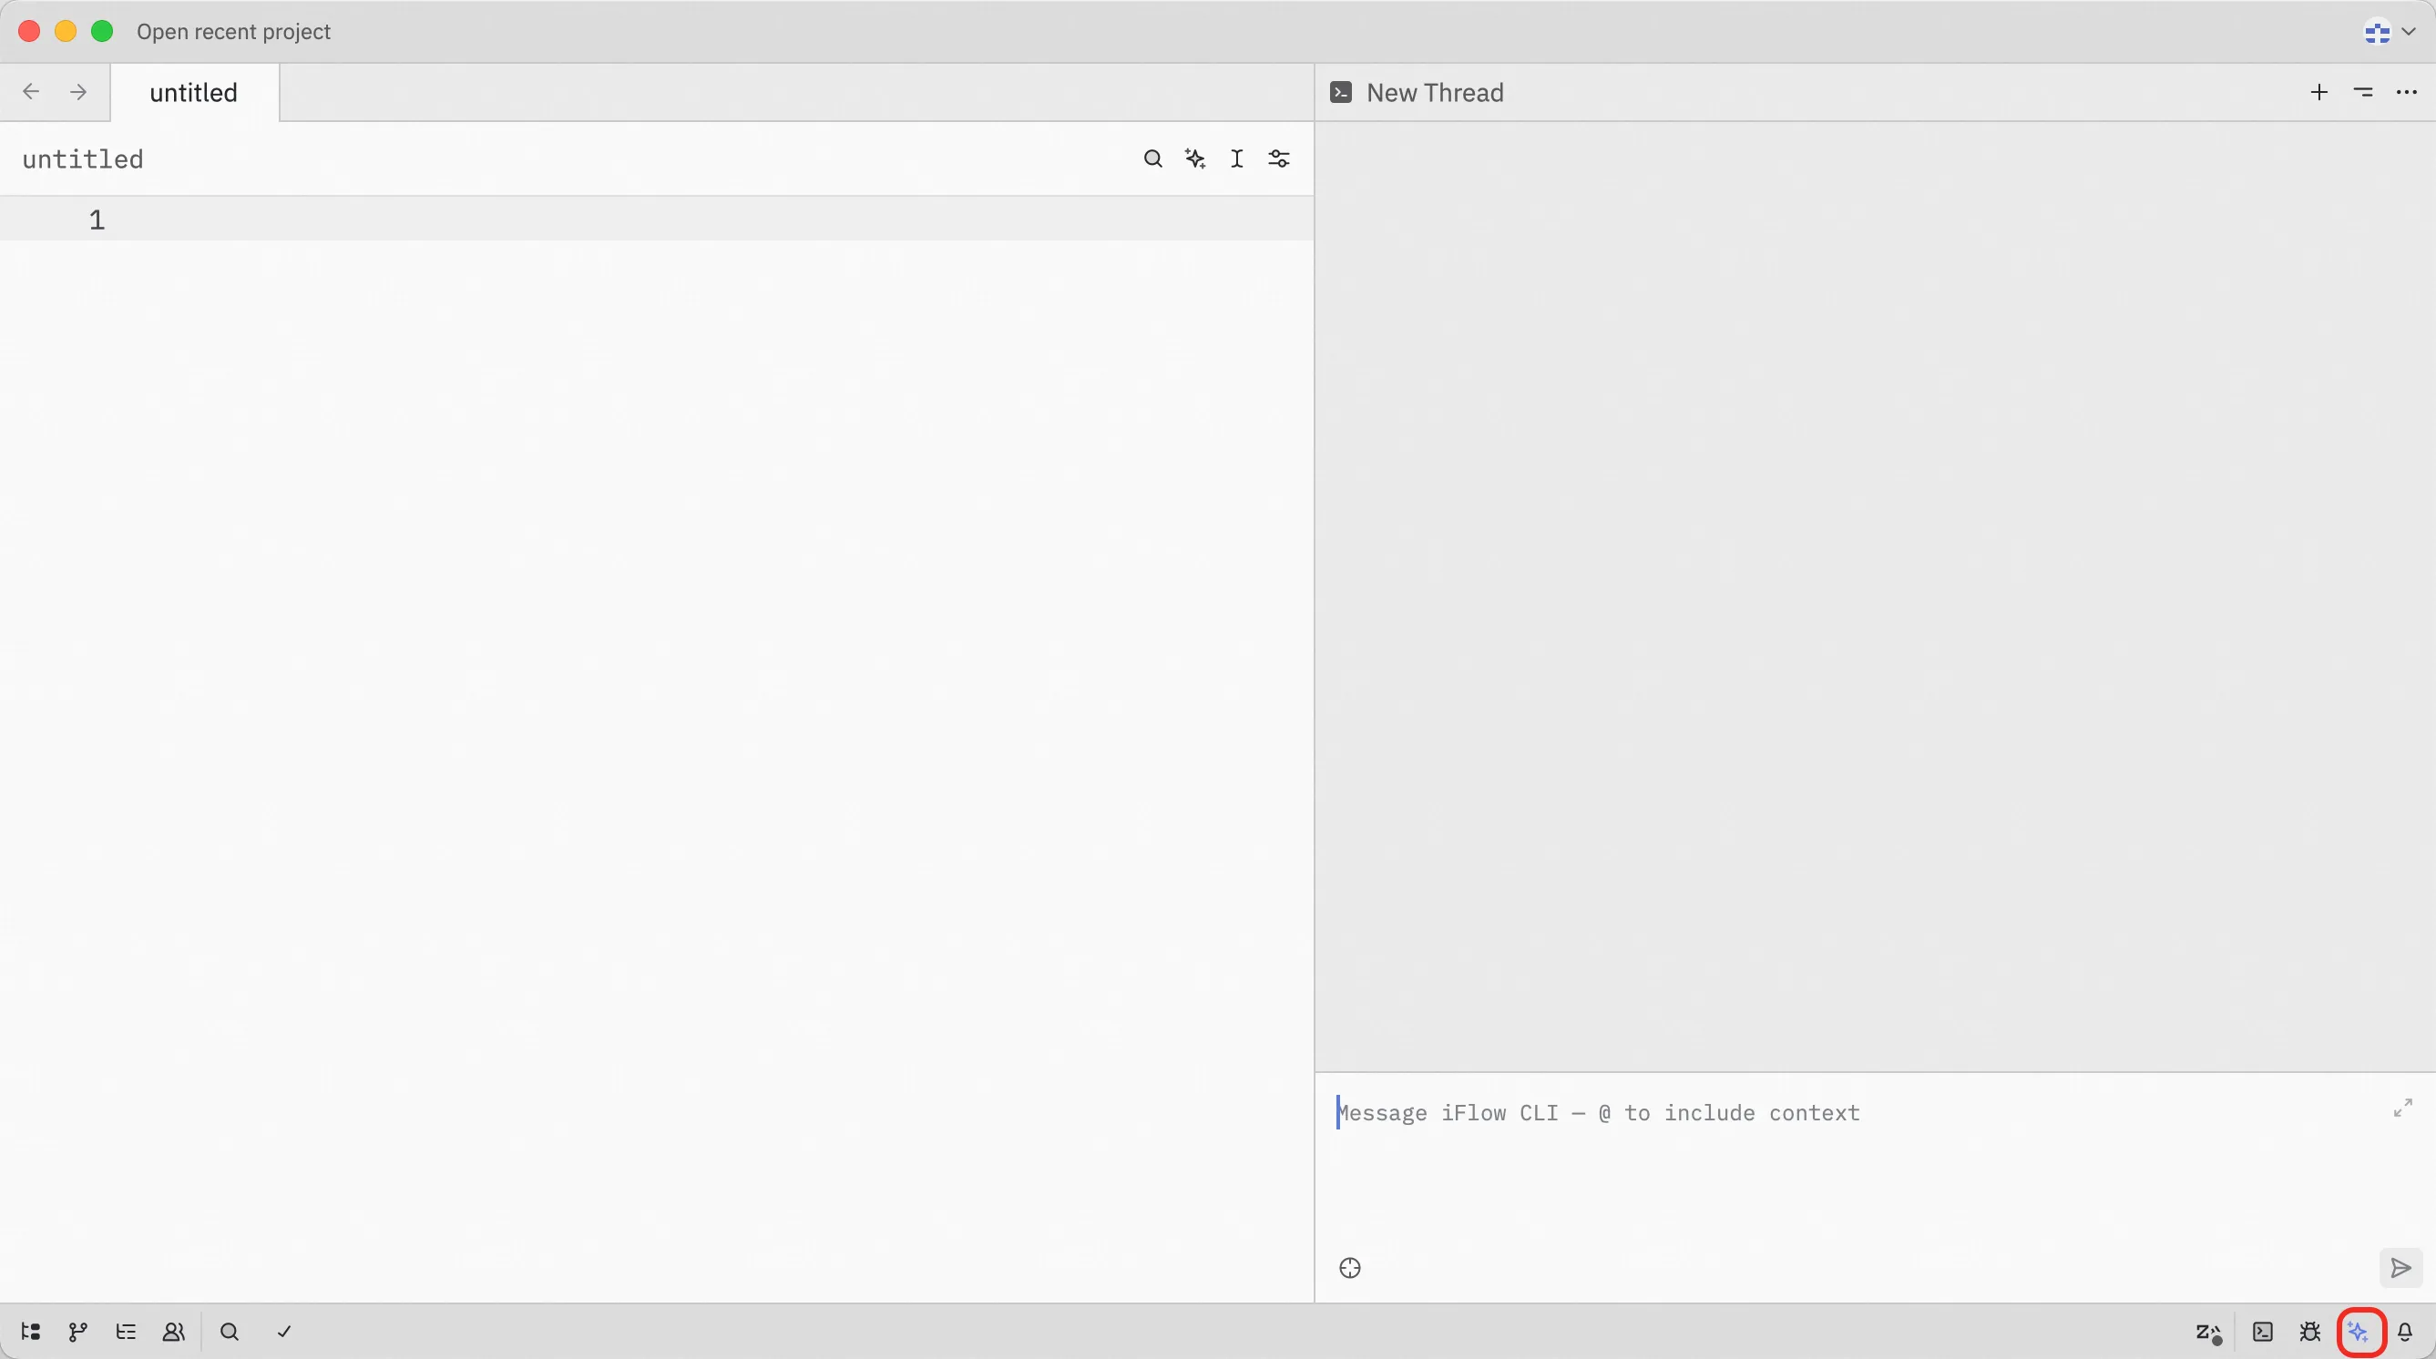Toggle selections text-cursor toolbar icon

1237,158
